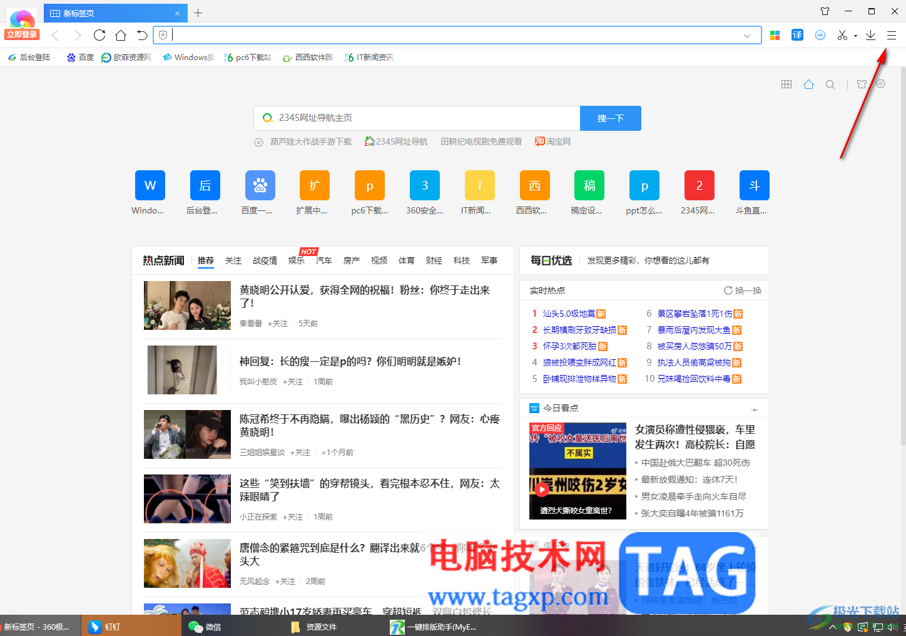
Task: Click the home icon on the new tab page
Action: [x=808, y=84]
